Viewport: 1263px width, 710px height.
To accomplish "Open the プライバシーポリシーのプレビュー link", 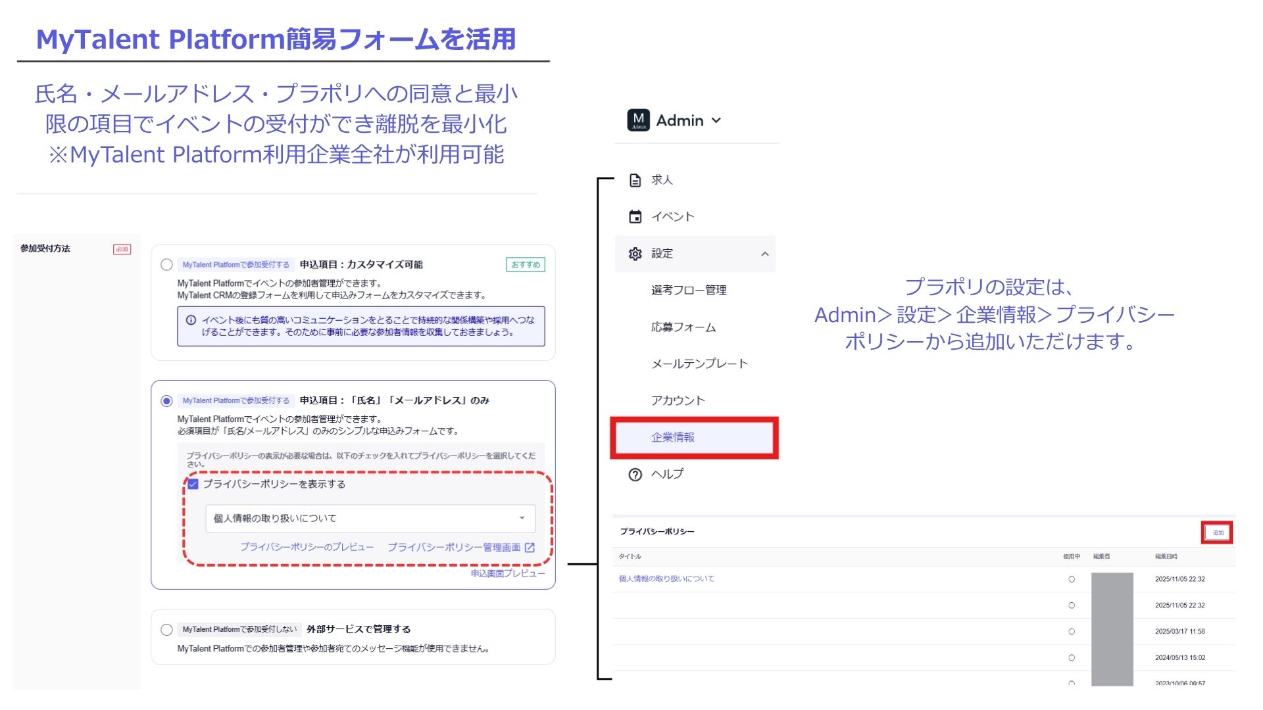I will pyautogui.click(x=307, y=548).
